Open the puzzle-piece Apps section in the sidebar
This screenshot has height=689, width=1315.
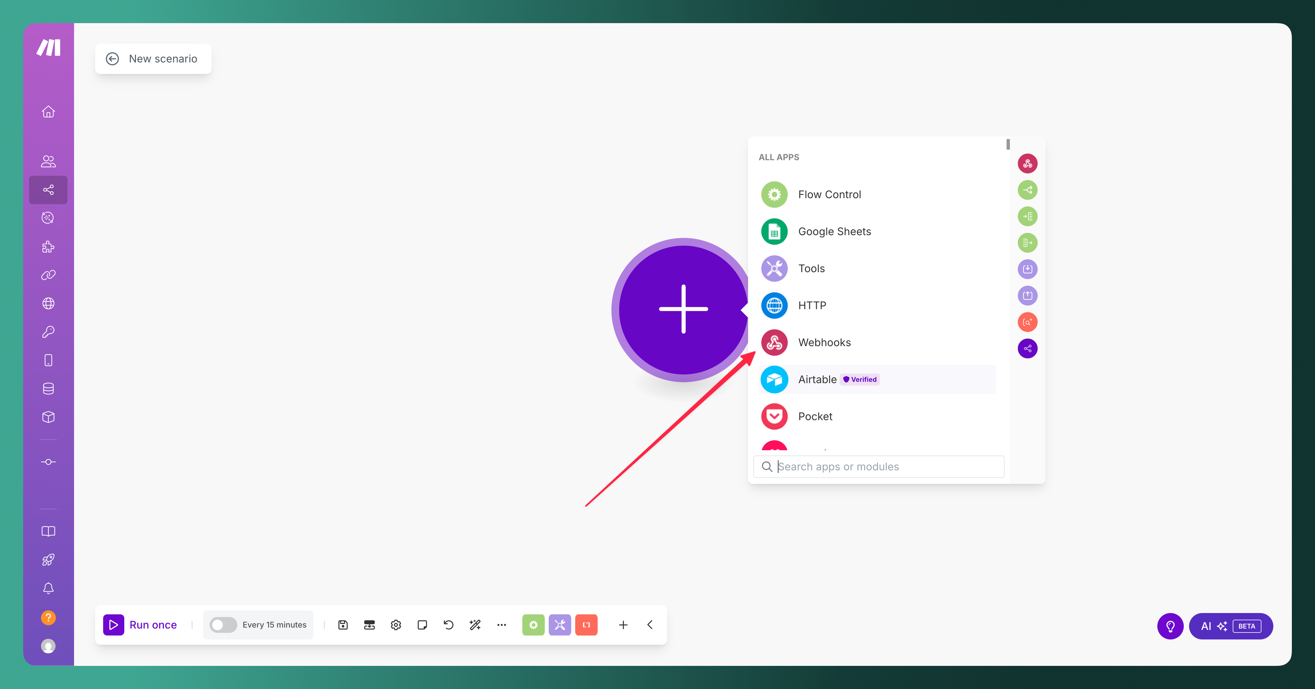48,247
